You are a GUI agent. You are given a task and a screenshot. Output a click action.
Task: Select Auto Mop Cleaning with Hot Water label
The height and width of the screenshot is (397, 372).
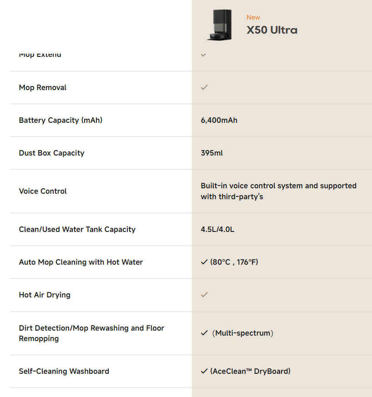[x=80, y=262]
